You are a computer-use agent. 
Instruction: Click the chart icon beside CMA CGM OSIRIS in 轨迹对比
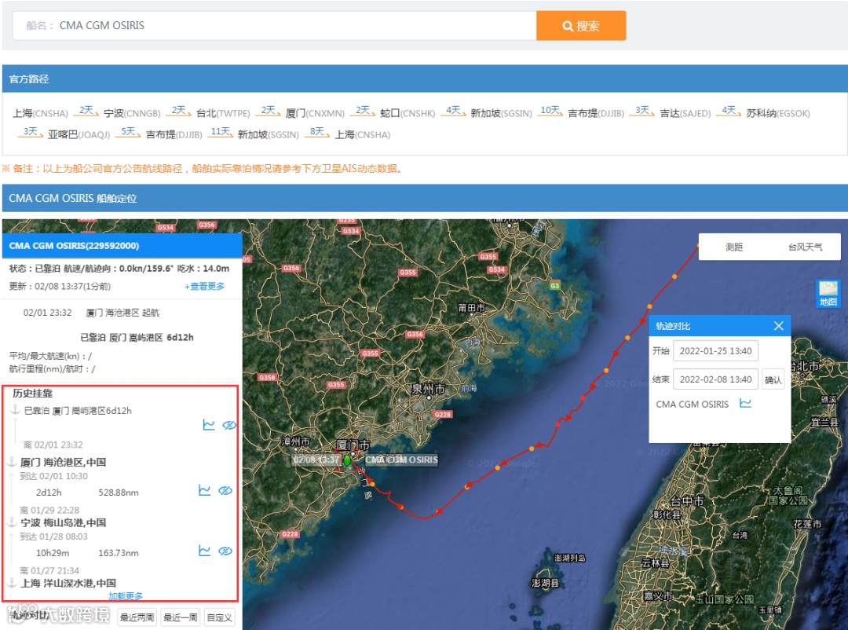tap(745, 403)
